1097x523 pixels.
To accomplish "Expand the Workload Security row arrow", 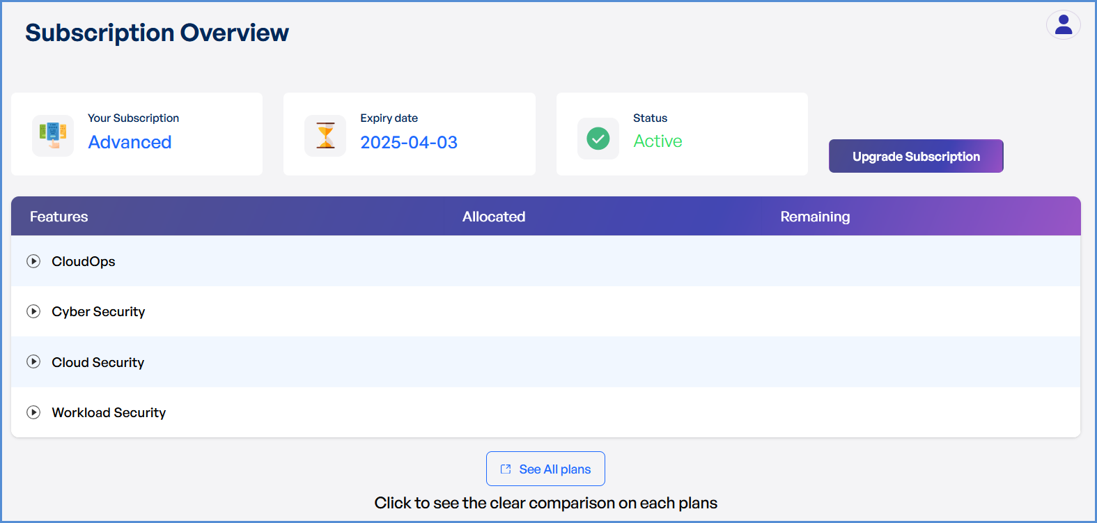I will click(x=33, y=412).
